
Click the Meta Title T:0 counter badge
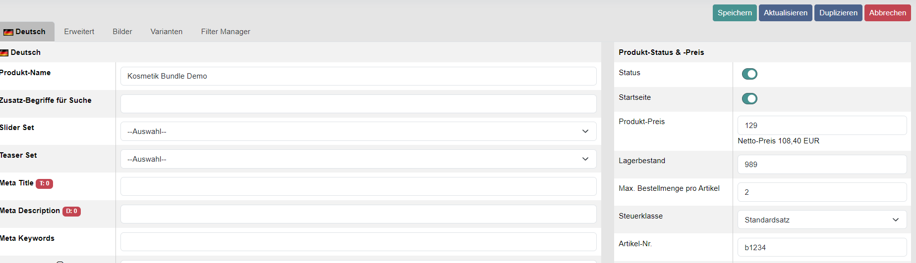pyautogui.click(x=44, y=183)
